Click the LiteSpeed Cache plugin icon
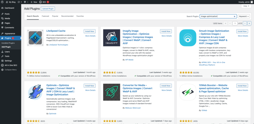This screenshot has width=254, height=124. 35,38
